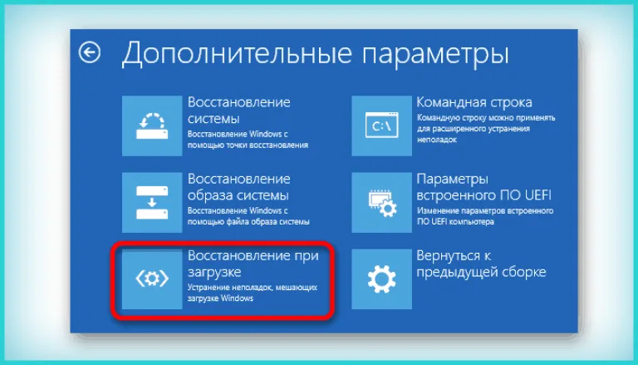
Task: Click the Startup Repair tile icon
Action: [152, 279]
